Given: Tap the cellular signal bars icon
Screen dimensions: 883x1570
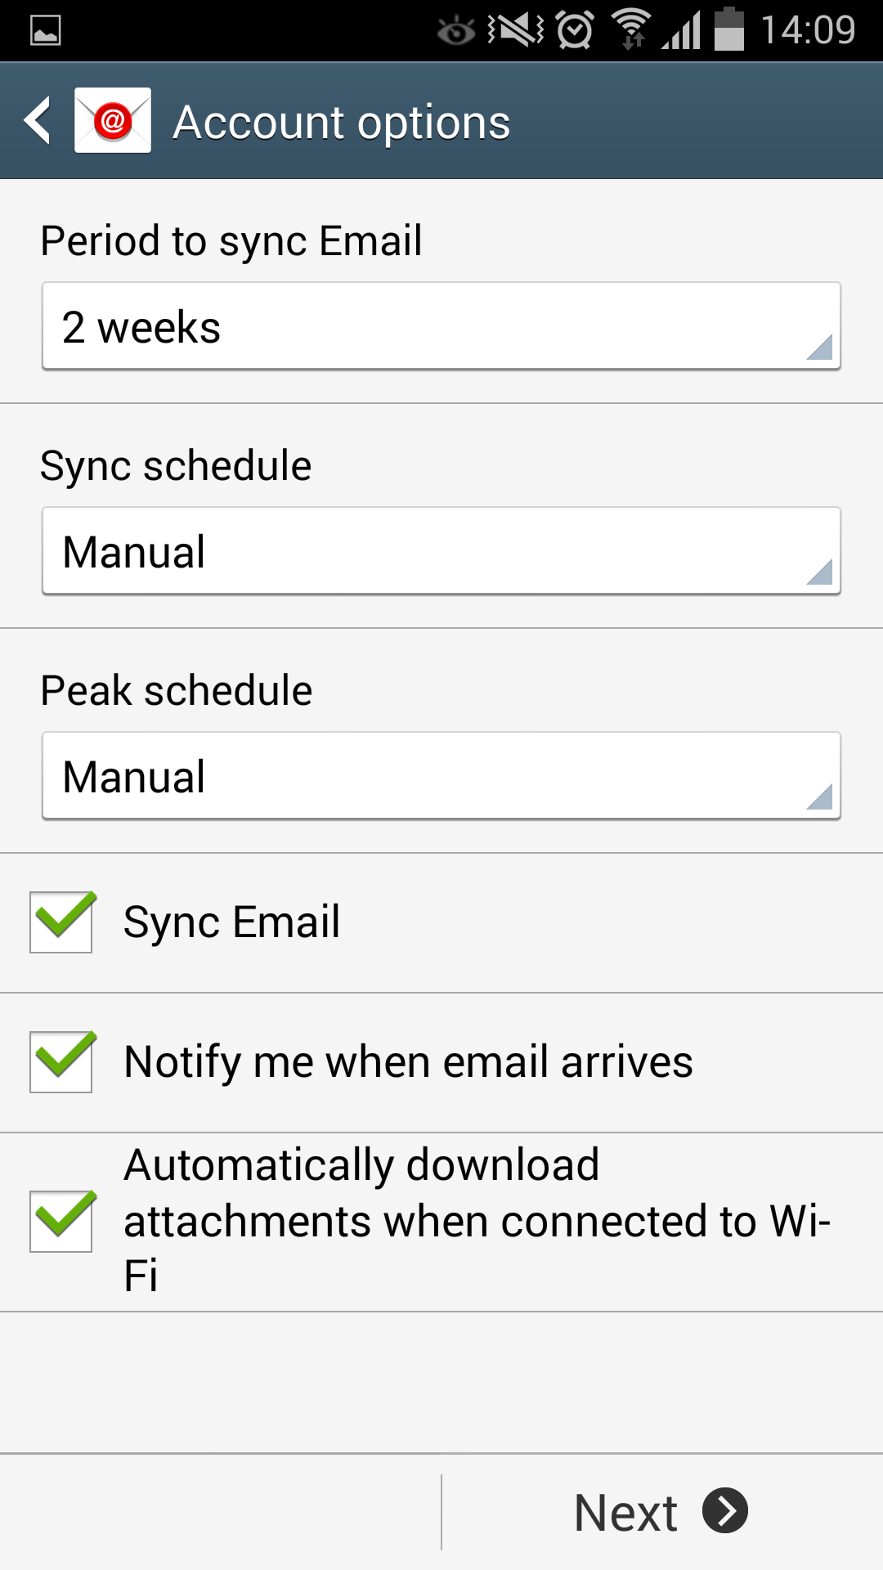Looking at the screenshot, I should (x=681, y=31).
